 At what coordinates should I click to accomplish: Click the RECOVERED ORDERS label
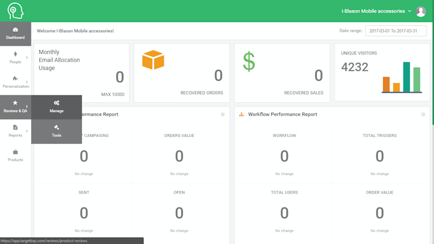202,93
